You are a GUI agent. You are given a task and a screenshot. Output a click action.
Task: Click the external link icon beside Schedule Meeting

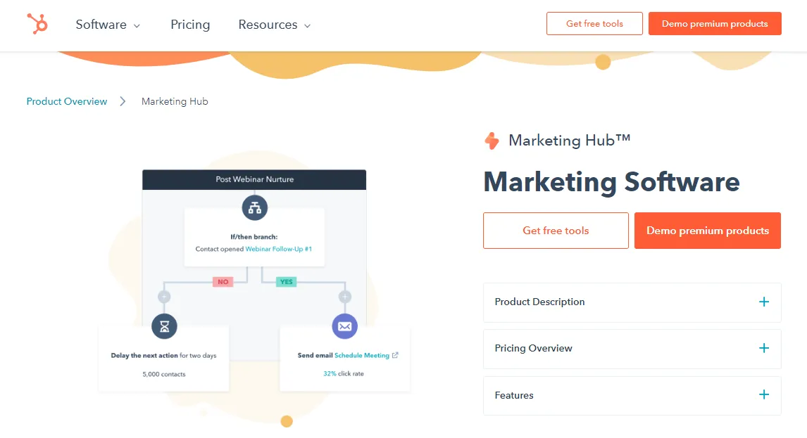395,355
